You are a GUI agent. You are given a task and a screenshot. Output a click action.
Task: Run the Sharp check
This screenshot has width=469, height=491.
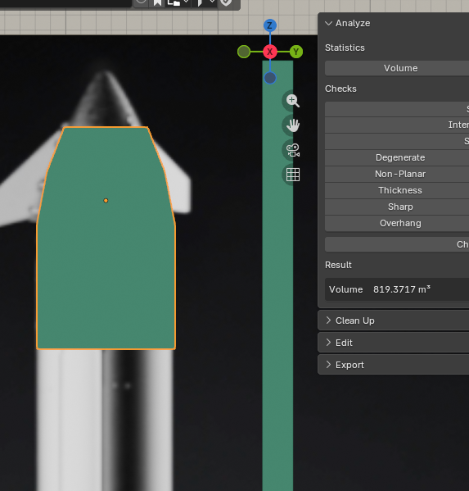tap(397, 207)
